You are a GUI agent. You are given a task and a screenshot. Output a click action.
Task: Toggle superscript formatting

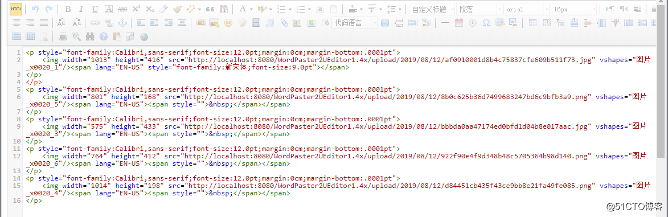coord(136,9)
